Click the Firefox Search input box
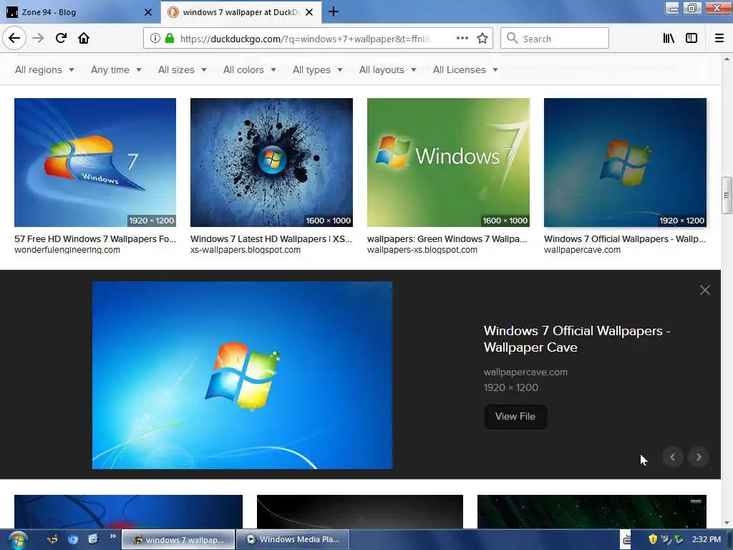This screenshot has height=550, width=733. (x=555, y=39)
